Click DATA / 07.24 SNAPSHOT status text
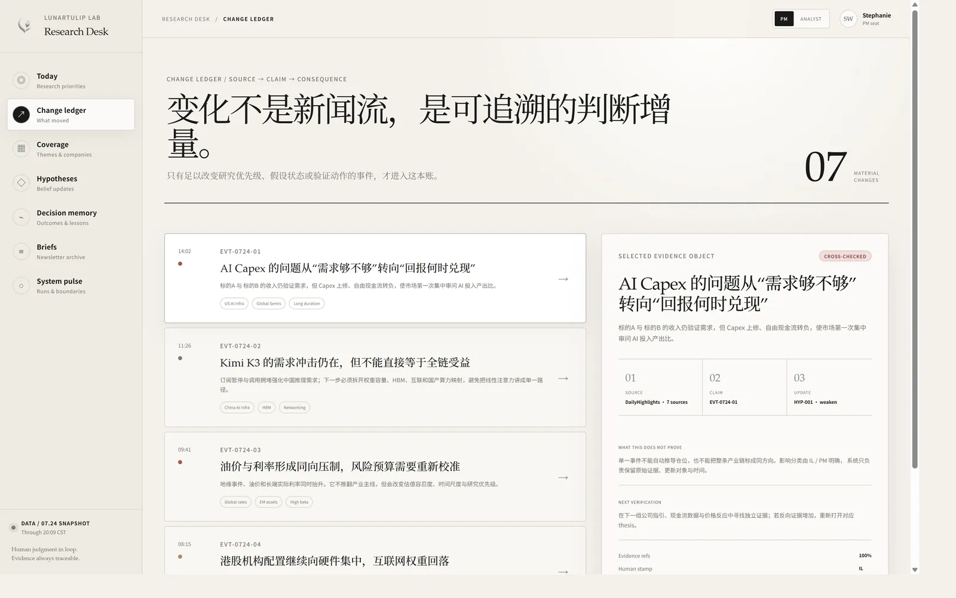This screenshot has width=956, height=598. point(56,523)
